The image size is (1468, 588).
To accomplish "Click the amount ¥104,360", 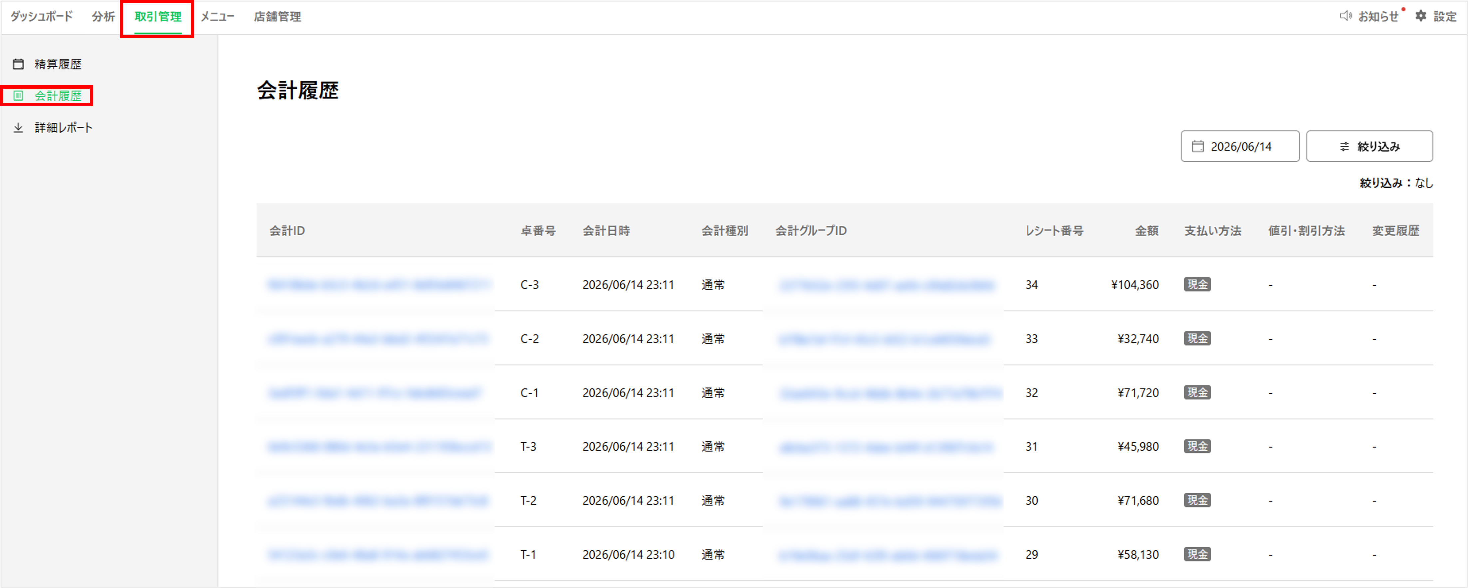I will 1135,284.
